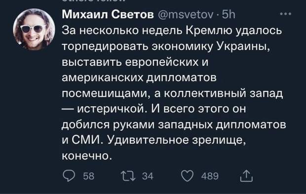Click the 489 likes count
Screen dimensions: 306x194
coord(210,176)
